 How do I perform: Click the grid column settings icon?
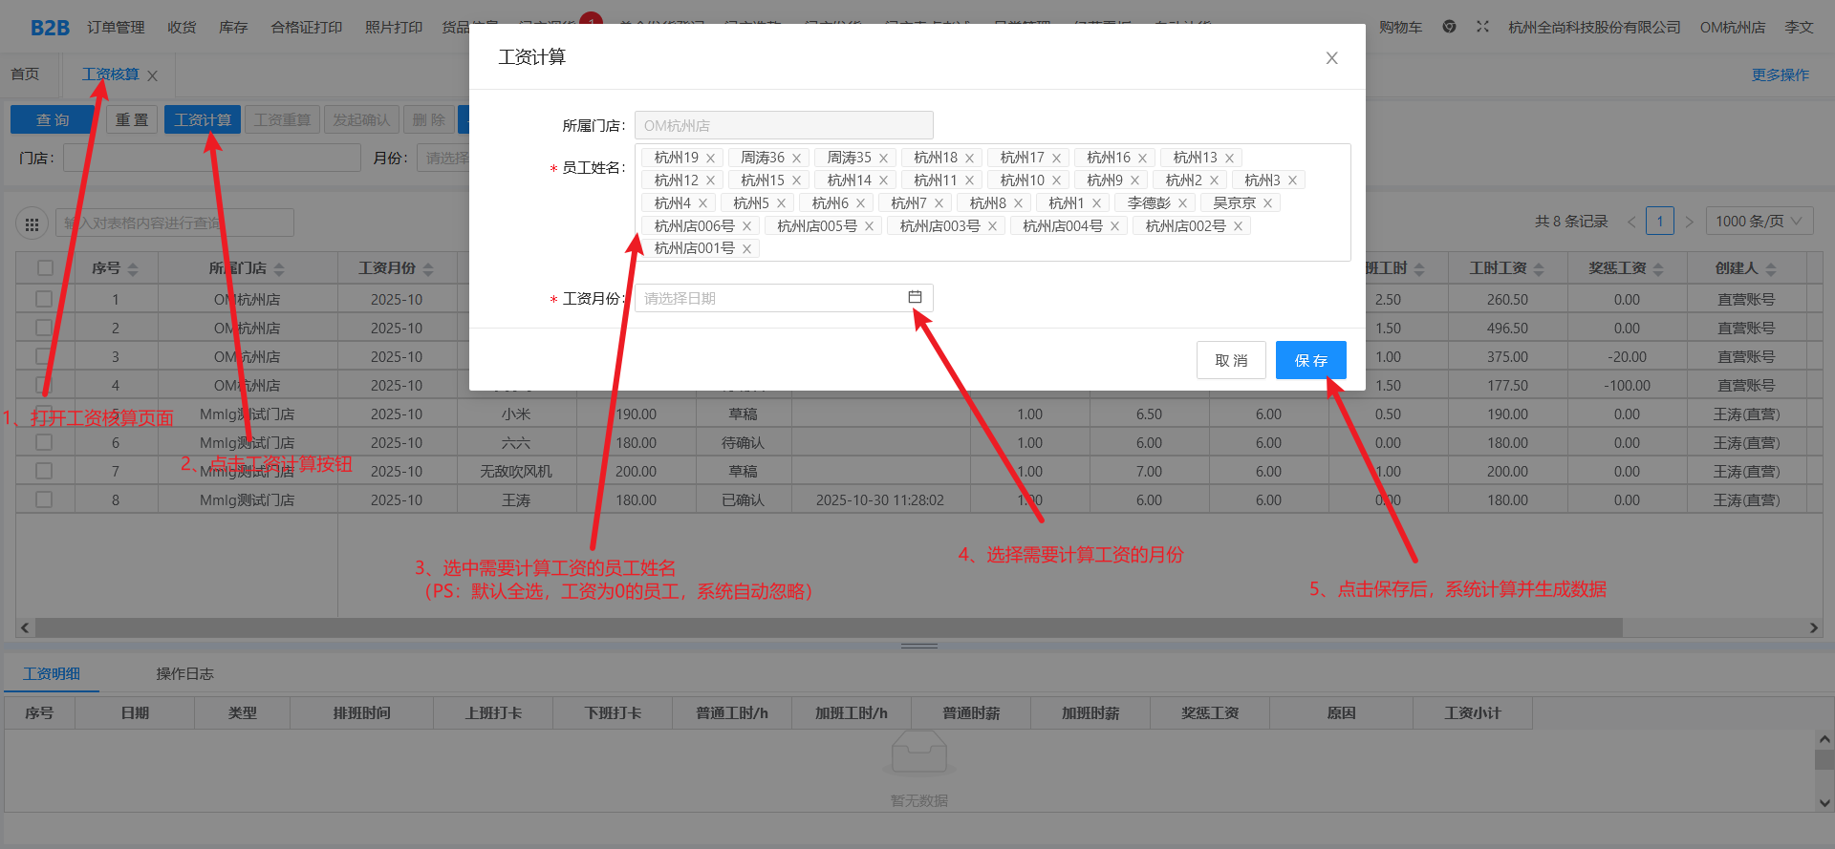(32, 223)
